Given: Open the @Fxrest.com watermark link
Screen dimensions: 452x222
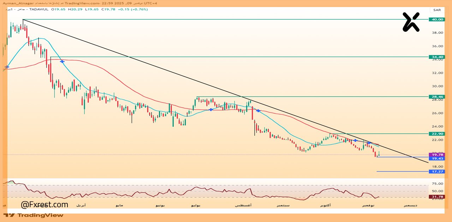Looking at the screenshot, I should (44, 204).
